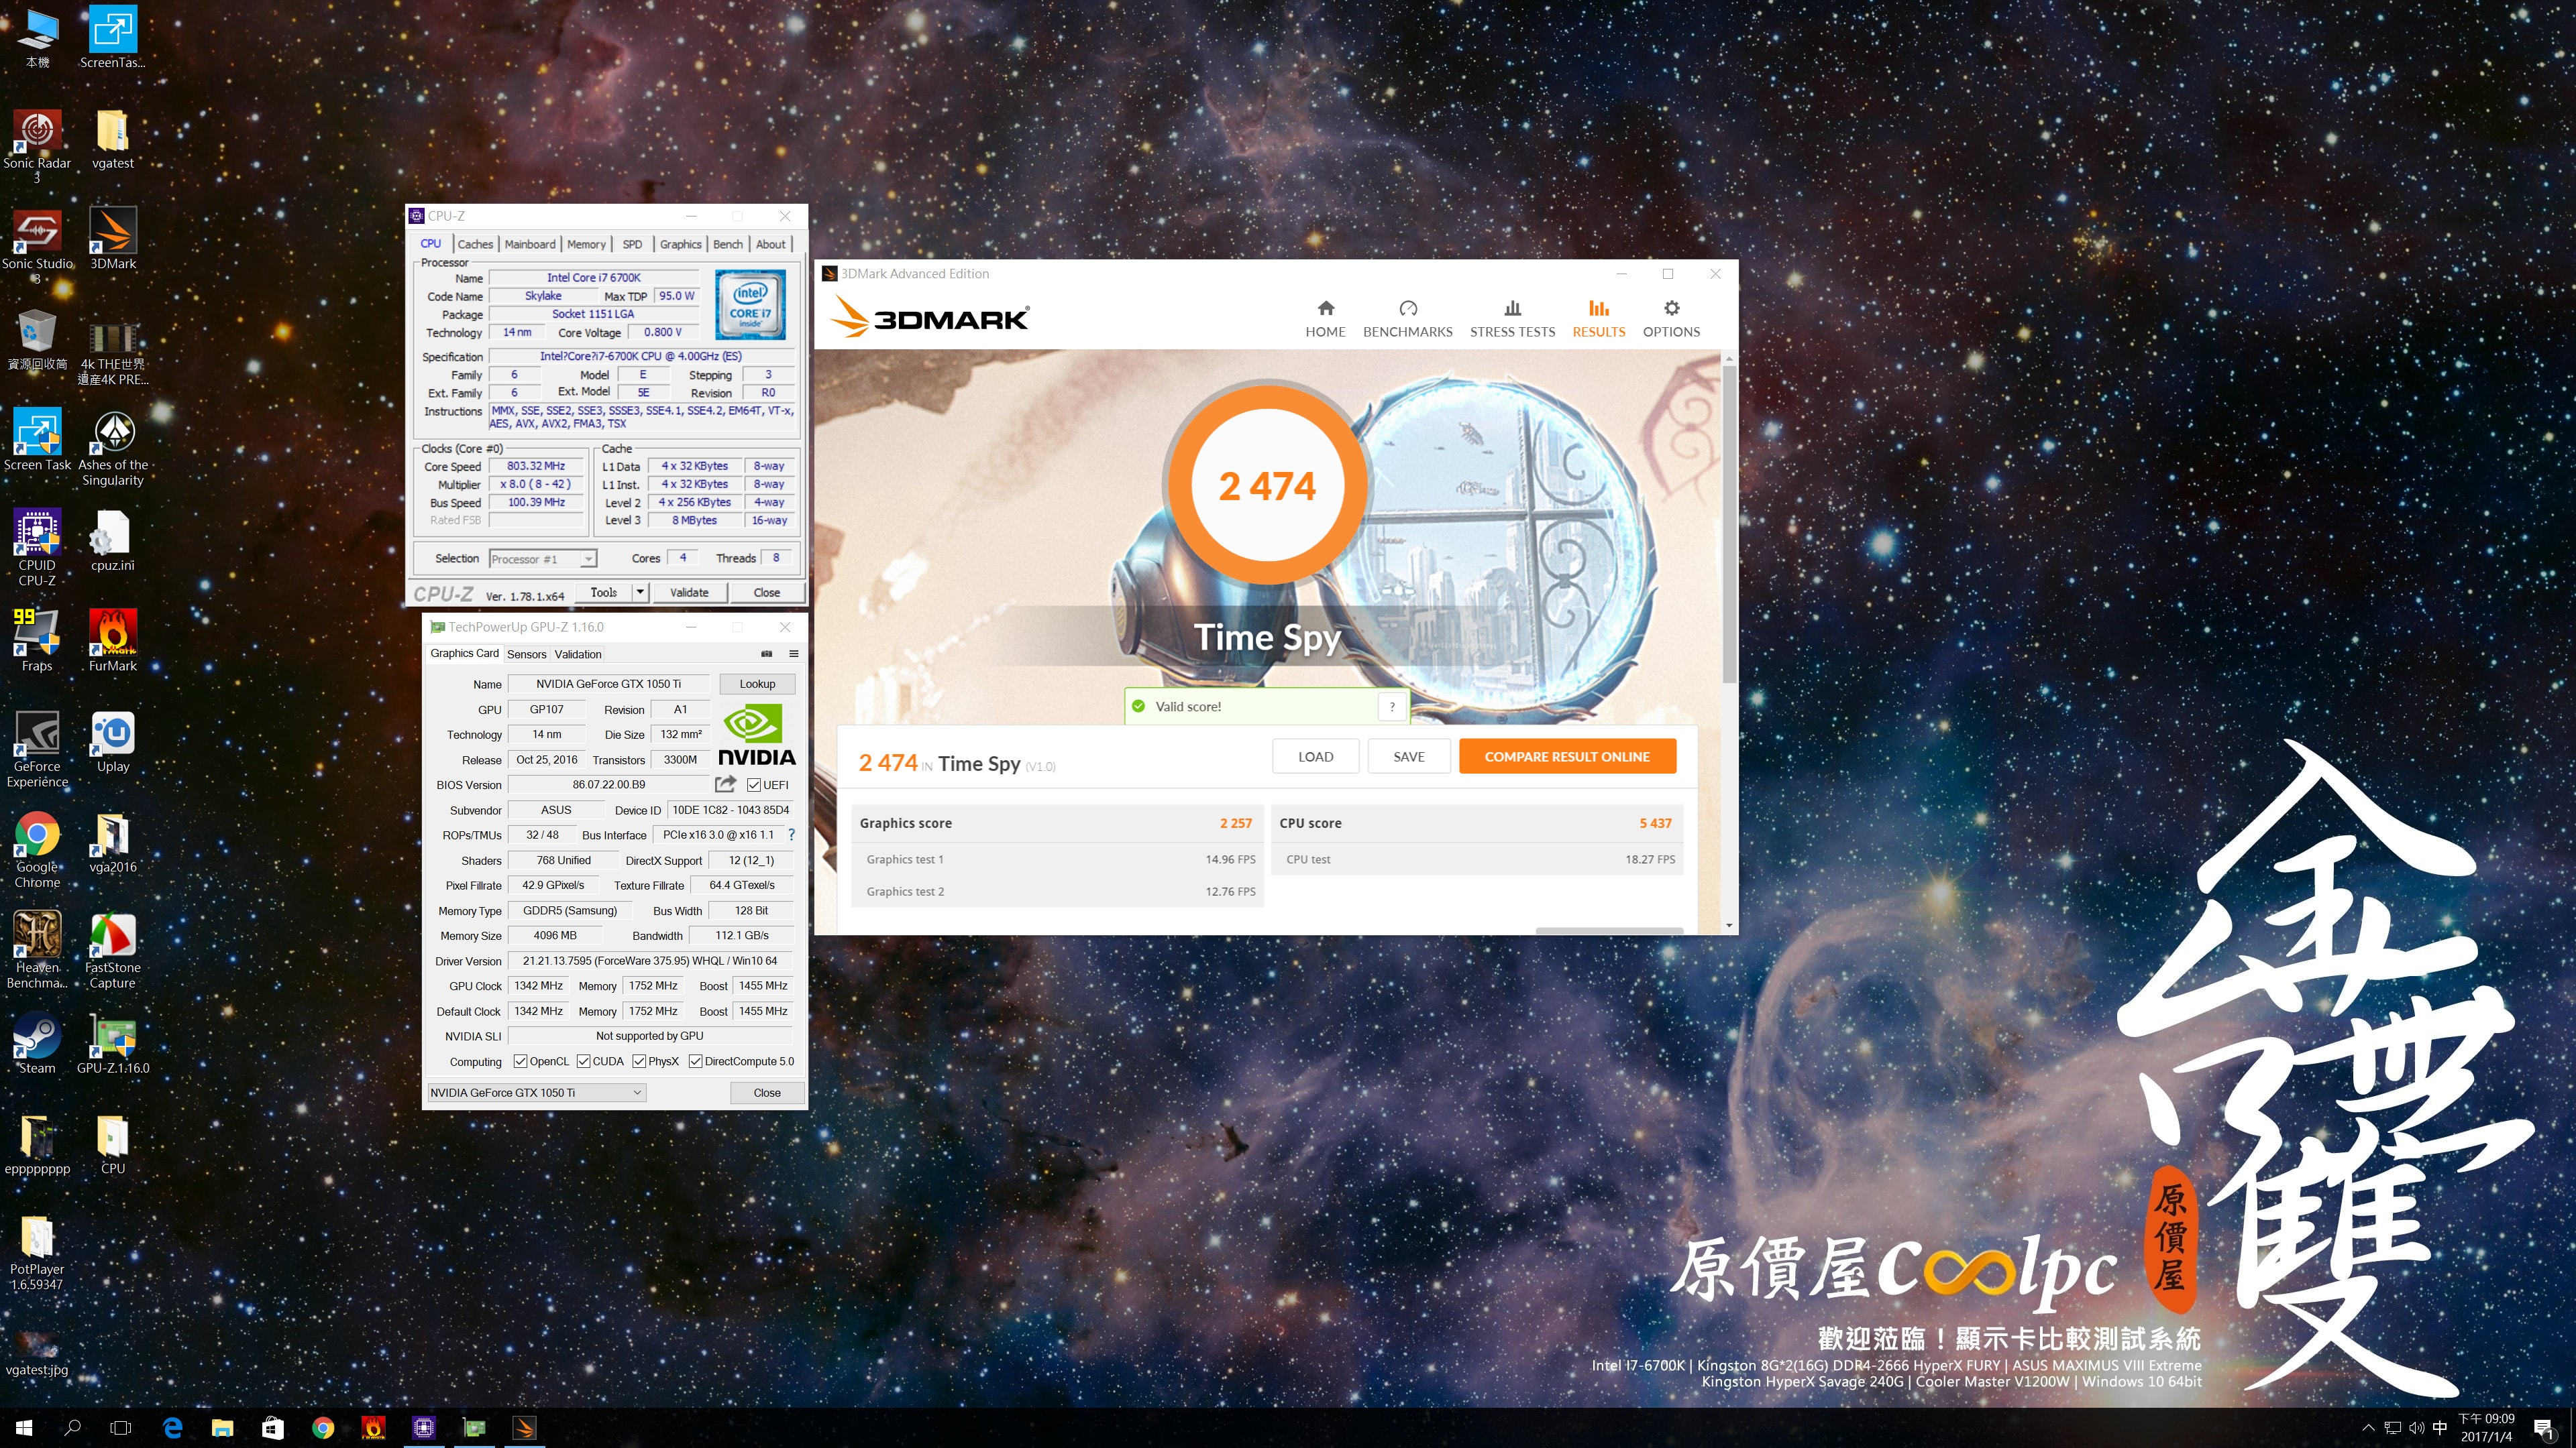Launch Edge from the taskbar
Screen dimensions: 2576x1448
click(172, 1428)
